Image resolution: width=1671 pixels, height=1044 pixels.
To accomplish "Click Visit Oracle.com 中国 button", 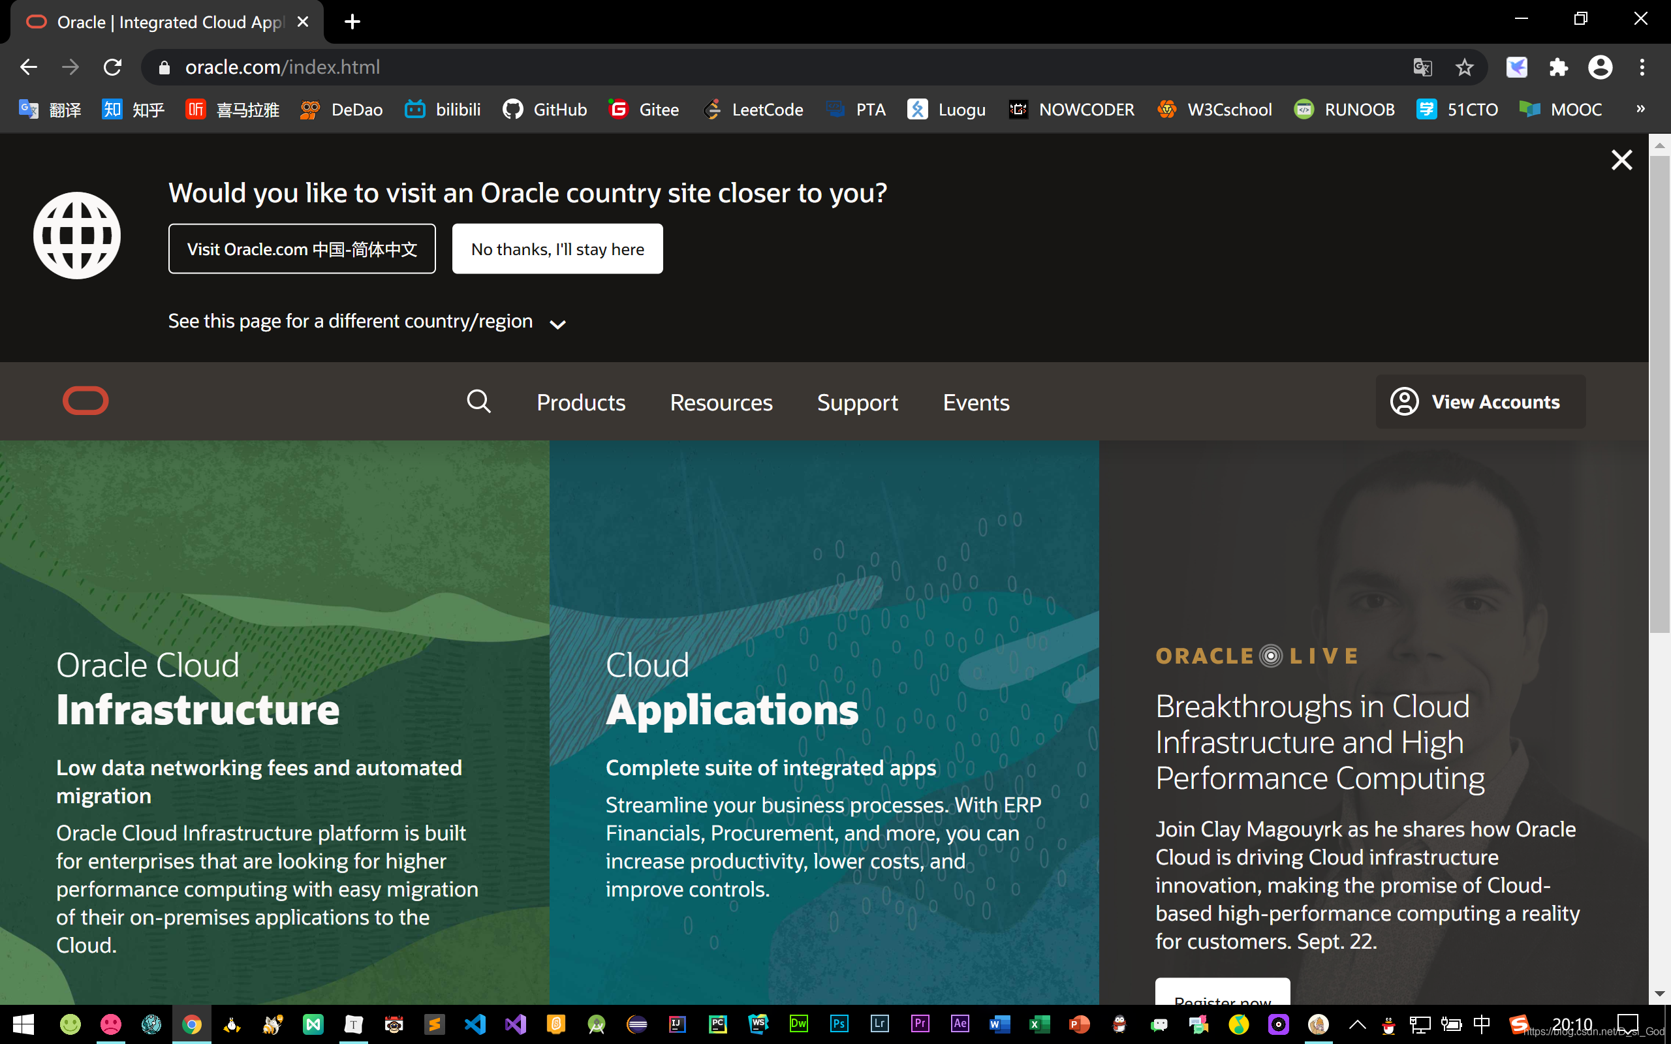I will [x=302, y=249].
